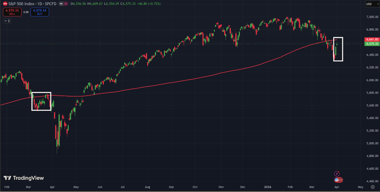This screenshot has width=380, height=192.
Task: Open the purple lightning bolt news flash
Action: coord(337,173)
